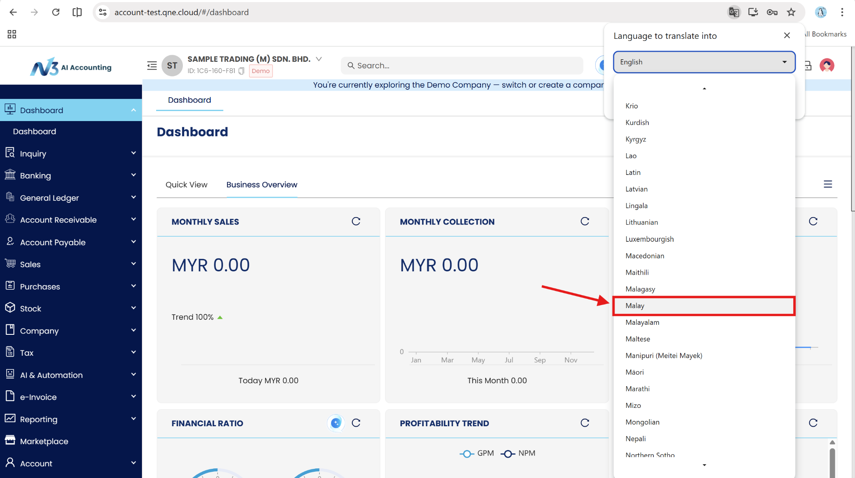The image size is (855, 478).
Task: Open the English language dropdown
Action: 704,62
